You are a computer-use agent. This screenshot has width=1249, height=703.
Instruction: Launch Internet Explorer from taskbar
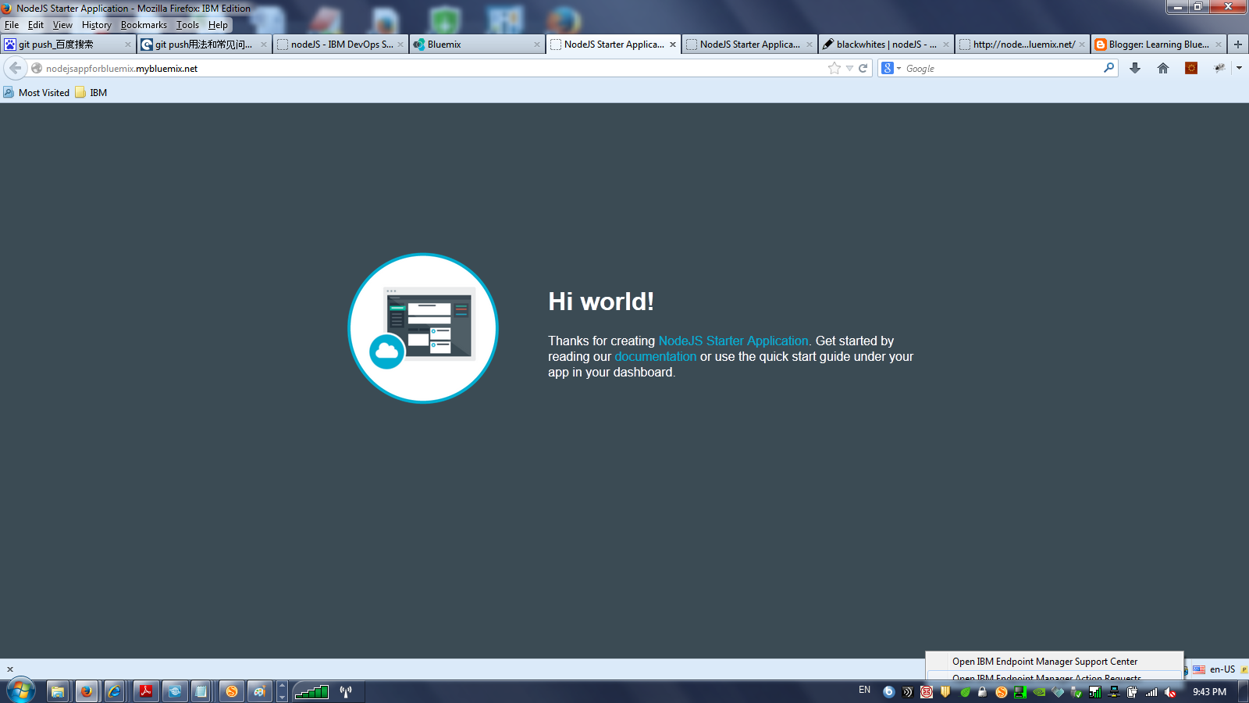[x=115, y=691]
